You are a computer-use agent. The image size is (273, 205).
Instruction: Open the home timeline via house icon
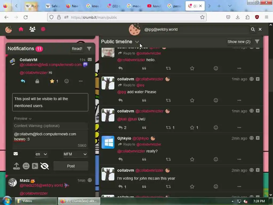21,29
